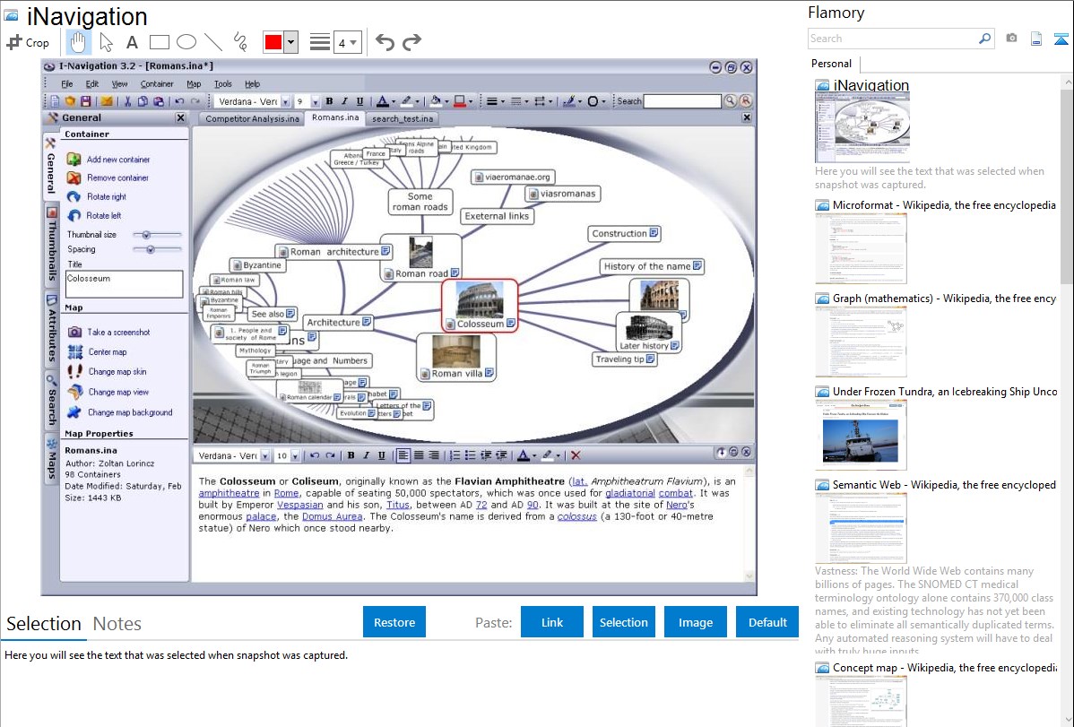The height and width of the screenshot is (727, 1074).
Task: Open the Verdana font dropdown in main toolbar
Action: coord(286,101)
